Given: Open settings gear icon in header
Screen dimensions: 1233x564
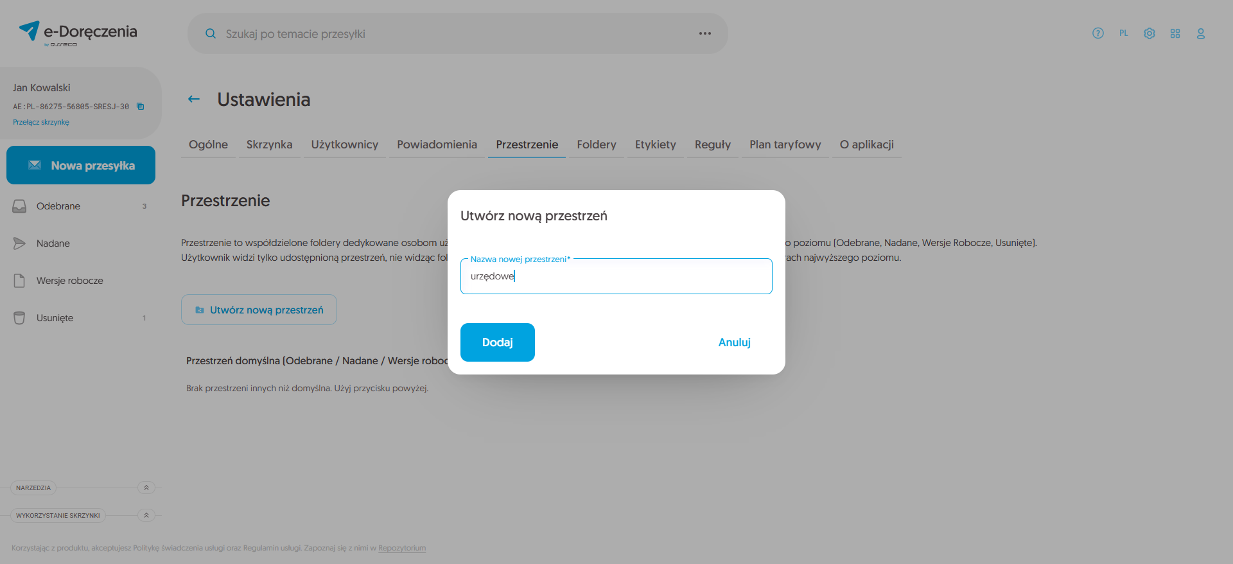Looking at the screenshot, I should click(1150, 33).
